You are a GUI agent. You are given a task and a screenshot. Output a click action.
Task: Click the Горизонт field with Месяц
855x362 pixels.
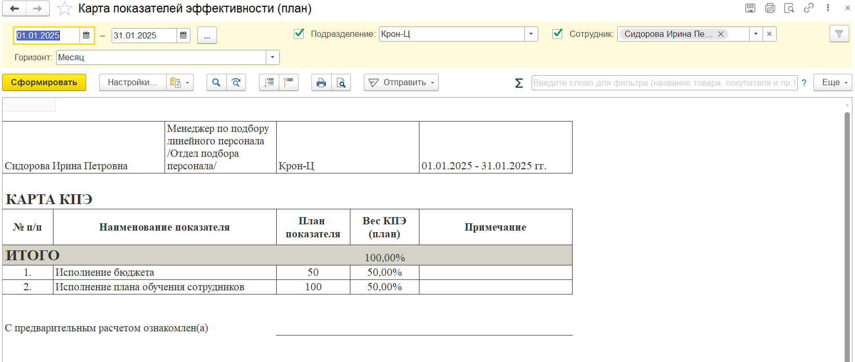point(161,57)
